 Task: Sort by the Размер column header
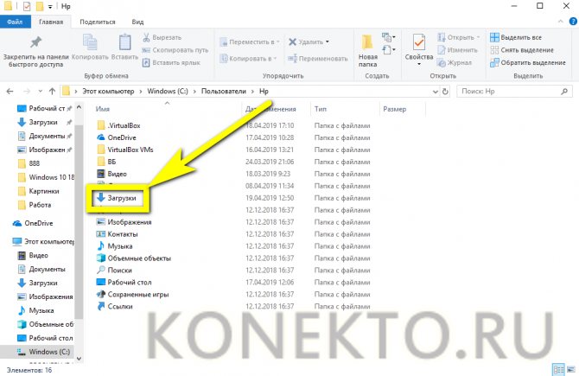(x=394, y=109)
